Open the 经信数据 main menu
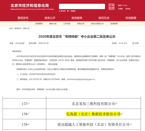The width and height of the screenshot is (145, 131). (131, 18)
